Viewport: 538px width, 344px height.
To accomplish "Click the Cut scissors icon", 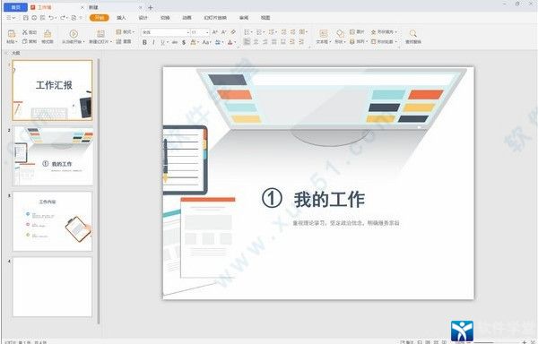I will tap(25, 32).
